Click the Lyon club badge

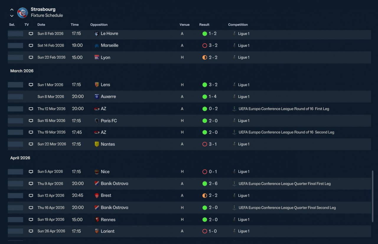(97, 57)
